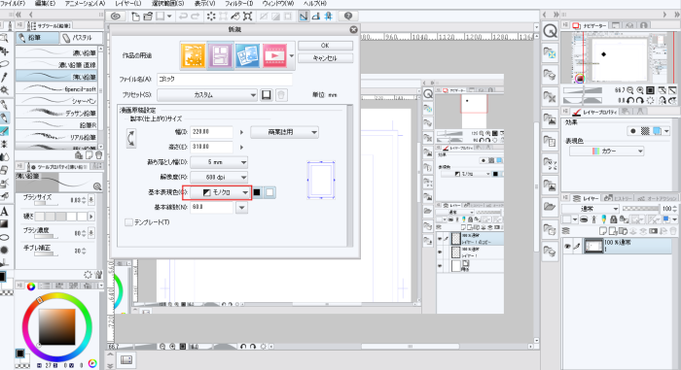681x370 pixels.
Task: Select the 100%通常 layer thumbnail
Action: pyautogui.click(x=592, y=247)
